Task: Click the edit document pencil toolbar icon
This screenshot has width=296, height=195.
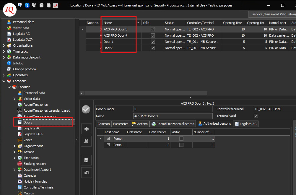Action: coord(34,5)
